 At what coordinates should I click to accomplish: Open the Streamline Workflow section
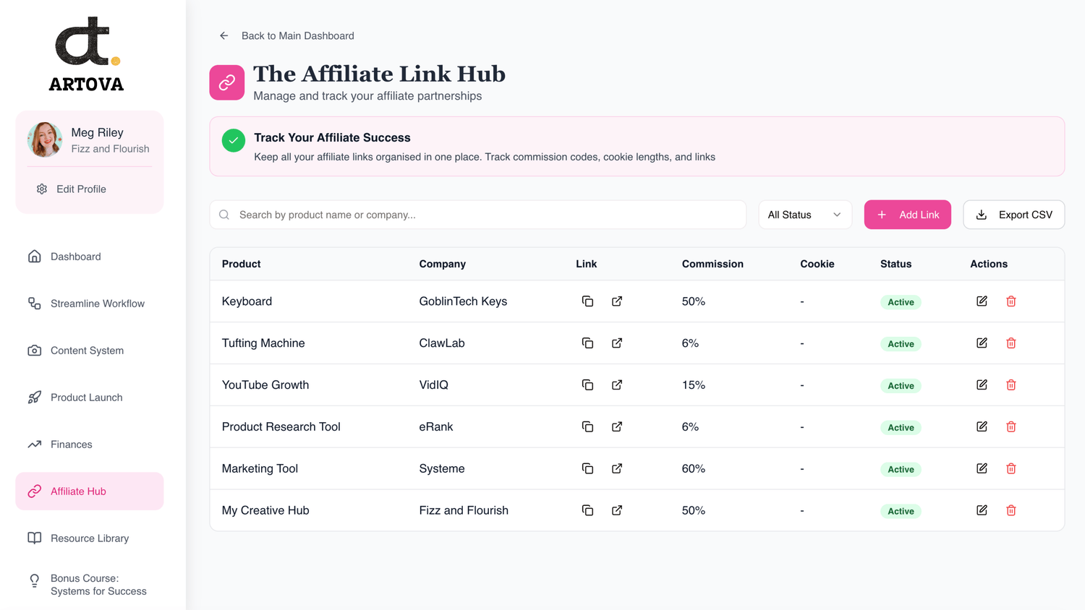point(97,304)
